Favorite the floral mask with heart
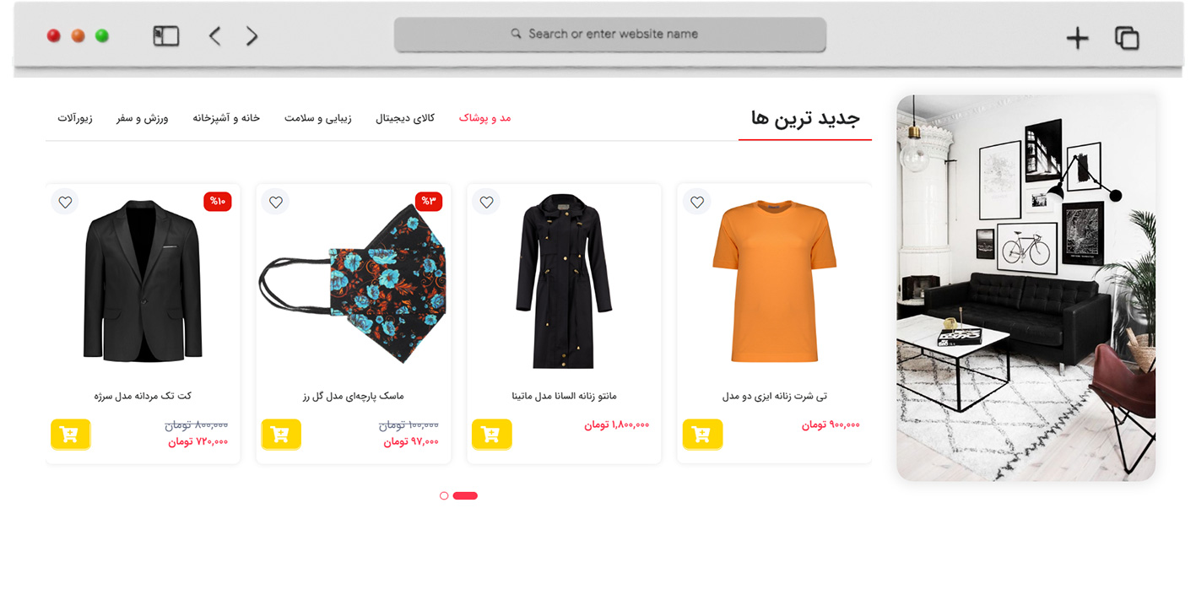 pos(275,202)
